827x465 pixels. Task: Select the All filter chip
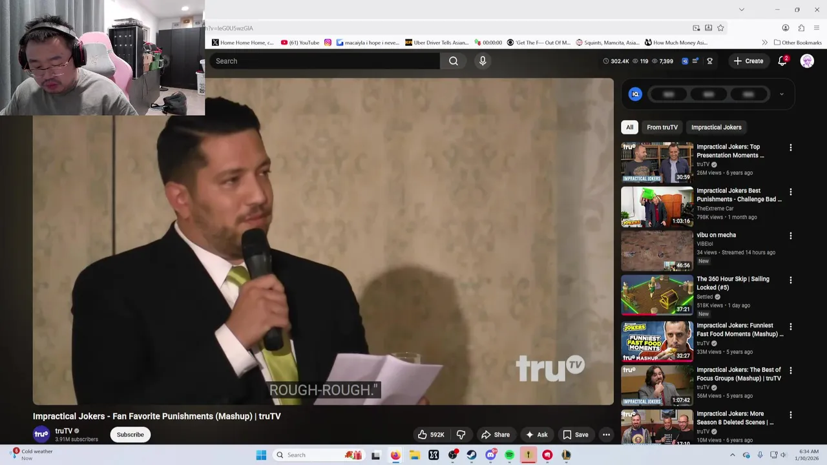(x=629, y=127)
